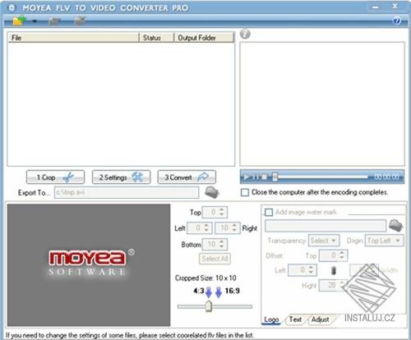The image size is (411, 340).
Task: Browse for the export destination folder
Action: pos(212,192)
